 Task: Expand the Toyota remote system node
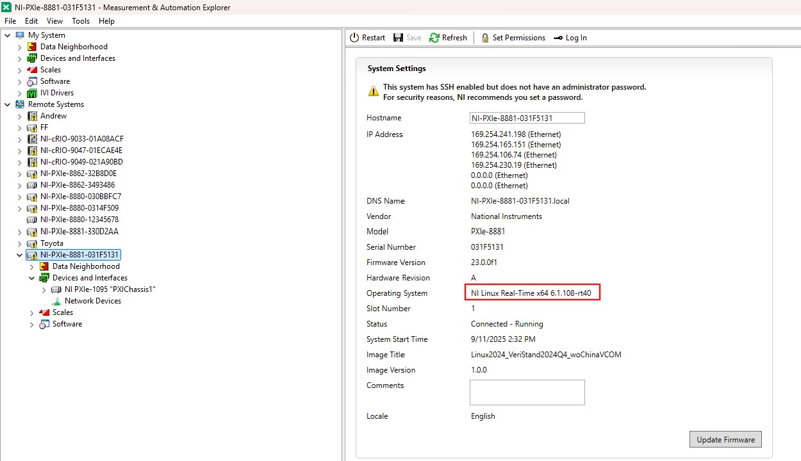(x=19, y=243)
